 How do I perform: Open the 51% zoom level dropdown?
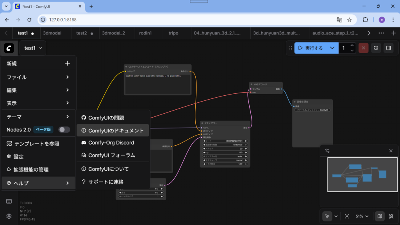tap(362, 216)
